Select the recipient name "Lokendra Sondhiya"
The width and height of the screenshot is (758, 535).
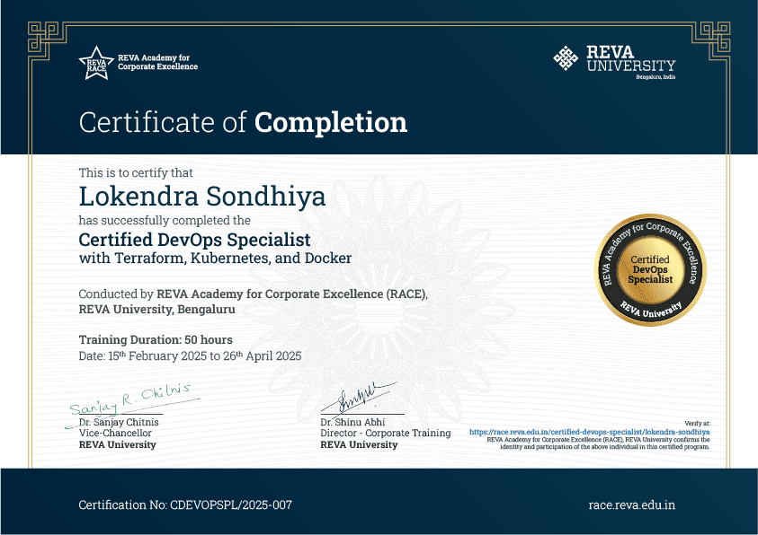point(202,197)
